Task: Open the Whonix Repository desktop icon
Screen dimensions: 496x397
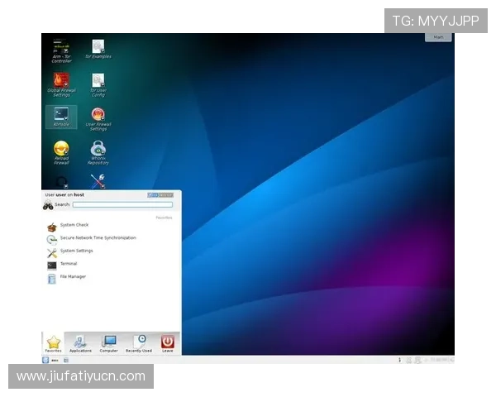Action: [98, 150]
